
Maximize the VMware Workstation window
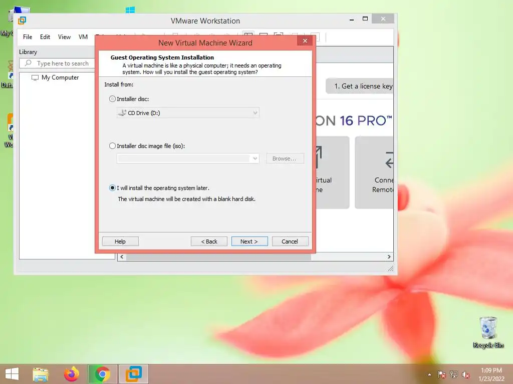(x=365, y=19)
